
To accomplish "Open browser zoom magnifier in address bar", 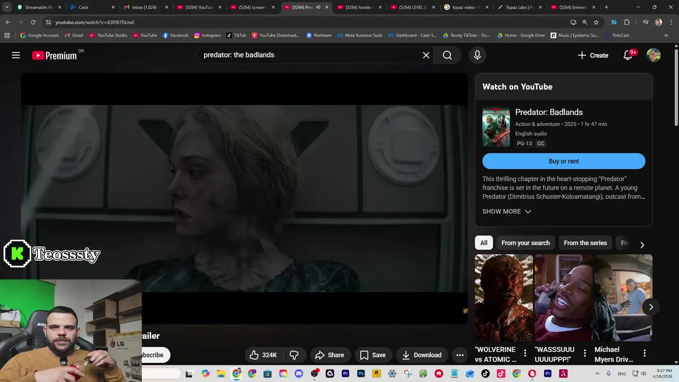I will pyautogui.click(x=585, y=22).
